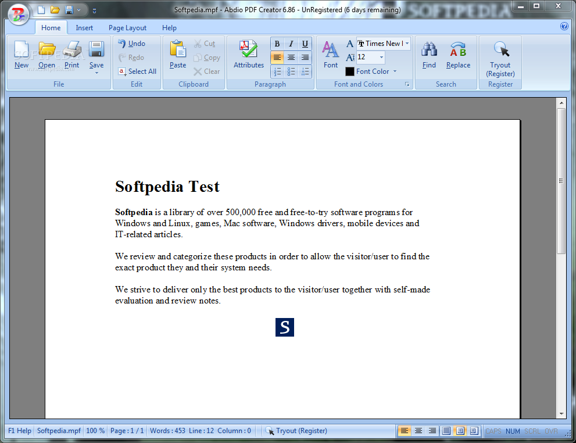Image resolution: width=576 pixels, height=443 pixels.
Task: Click the quick access Save icon
Action: (69, 10)
